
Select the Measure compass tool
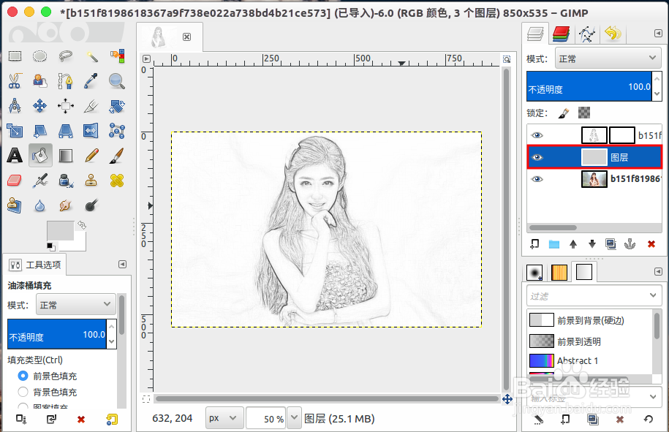pos(15,106)
